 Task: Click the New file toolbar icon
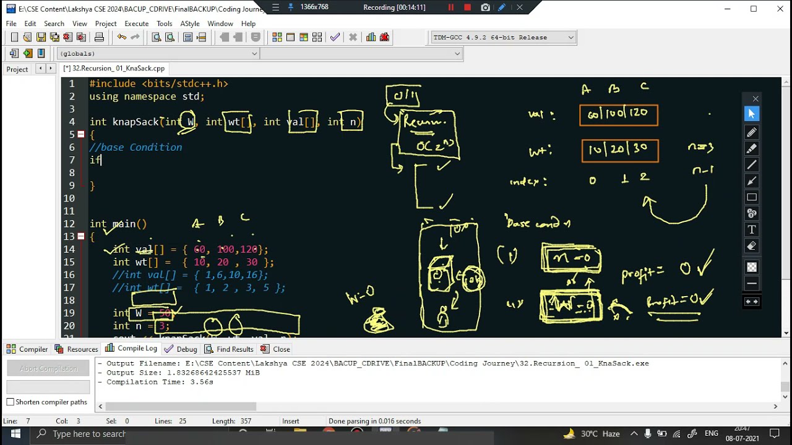point(14,37)
